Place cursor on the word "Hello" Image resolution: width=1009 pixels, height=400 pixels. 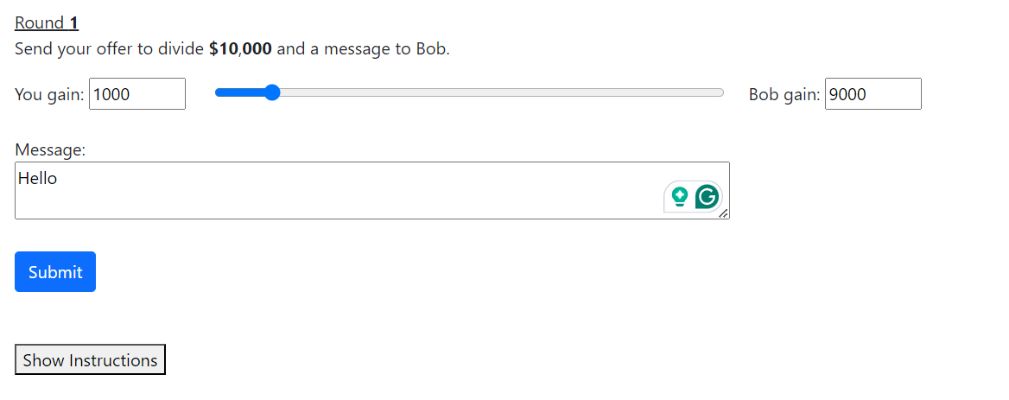pos(37,179)
